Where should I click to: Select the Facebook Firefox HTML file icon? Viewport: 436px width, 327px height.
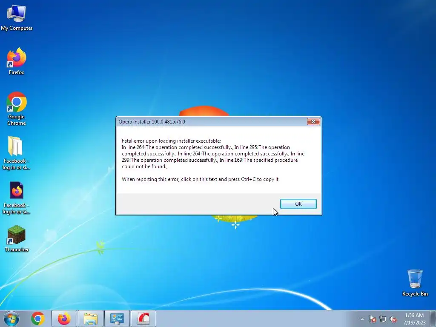click(16, 198)
